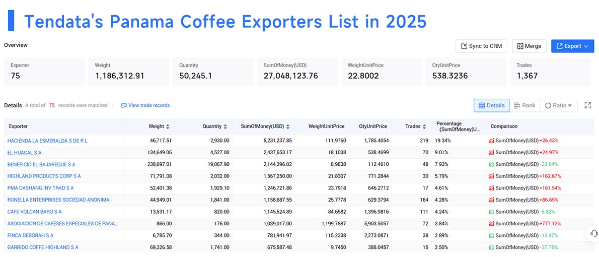Click the Merge button
The image size is (599, 257).
pos(529,46)
